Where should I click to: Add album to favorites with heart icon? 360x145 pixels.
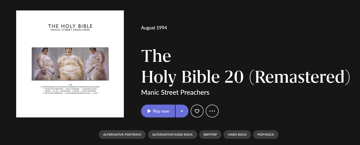(197, 111)
